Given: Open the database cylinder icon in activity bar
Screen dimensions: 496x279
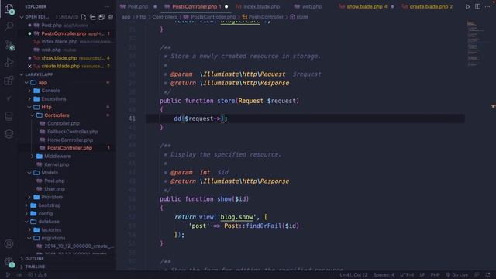Looking at the screenshot, I should 9,116.
